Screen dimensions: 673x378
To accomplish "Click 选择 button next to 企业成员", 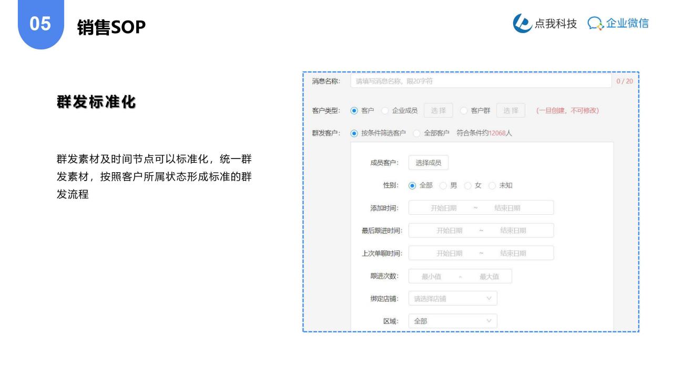I will coord(438,111).
